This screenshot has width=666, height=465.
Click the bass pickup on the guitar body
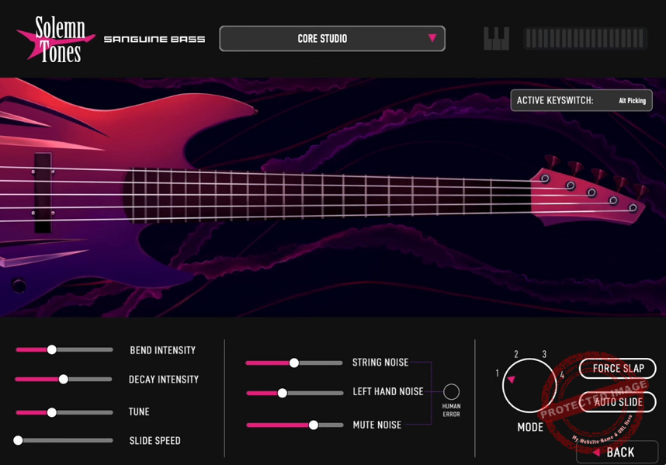pos(43,193)
